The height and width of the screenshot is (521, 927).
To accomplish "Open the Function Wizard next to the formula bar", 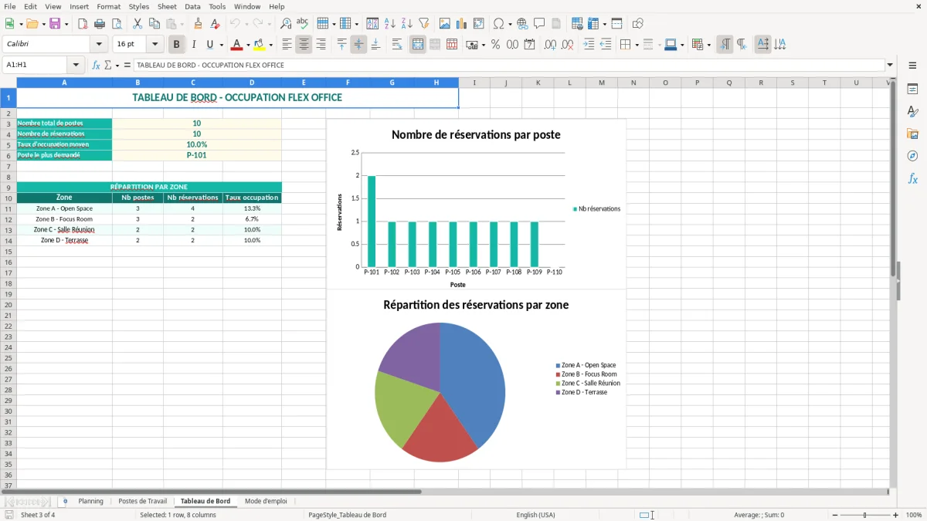I will (97, 66).
